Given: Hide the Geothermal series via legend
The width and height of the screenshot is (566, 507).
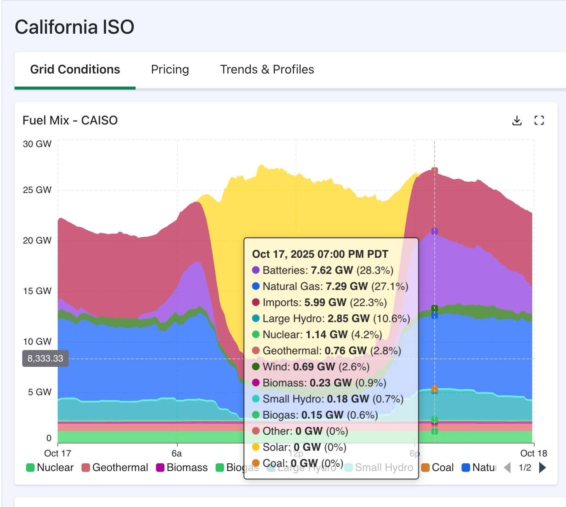Looking at the screenshot, I should (x=115, y=468).
